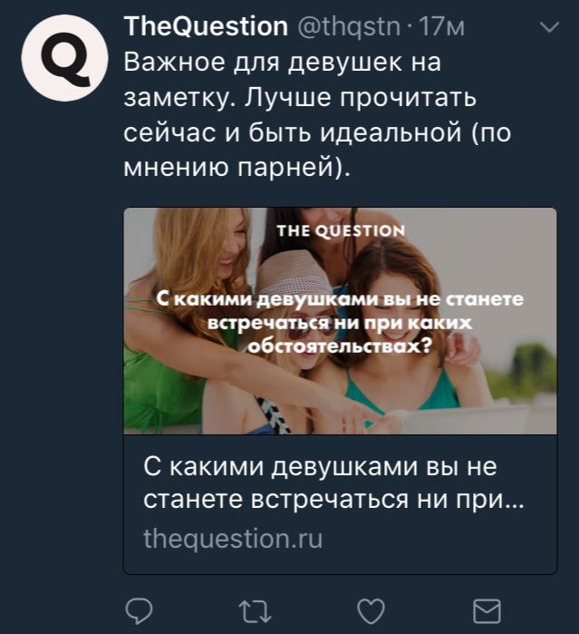Expand the tweet options chevron
Viewport: 579px width, 634px height.
549,27
